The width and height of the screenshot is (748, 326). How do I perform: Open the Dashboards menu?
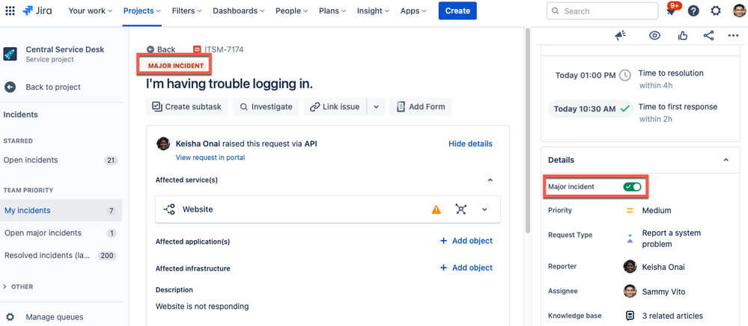point(240,10)
